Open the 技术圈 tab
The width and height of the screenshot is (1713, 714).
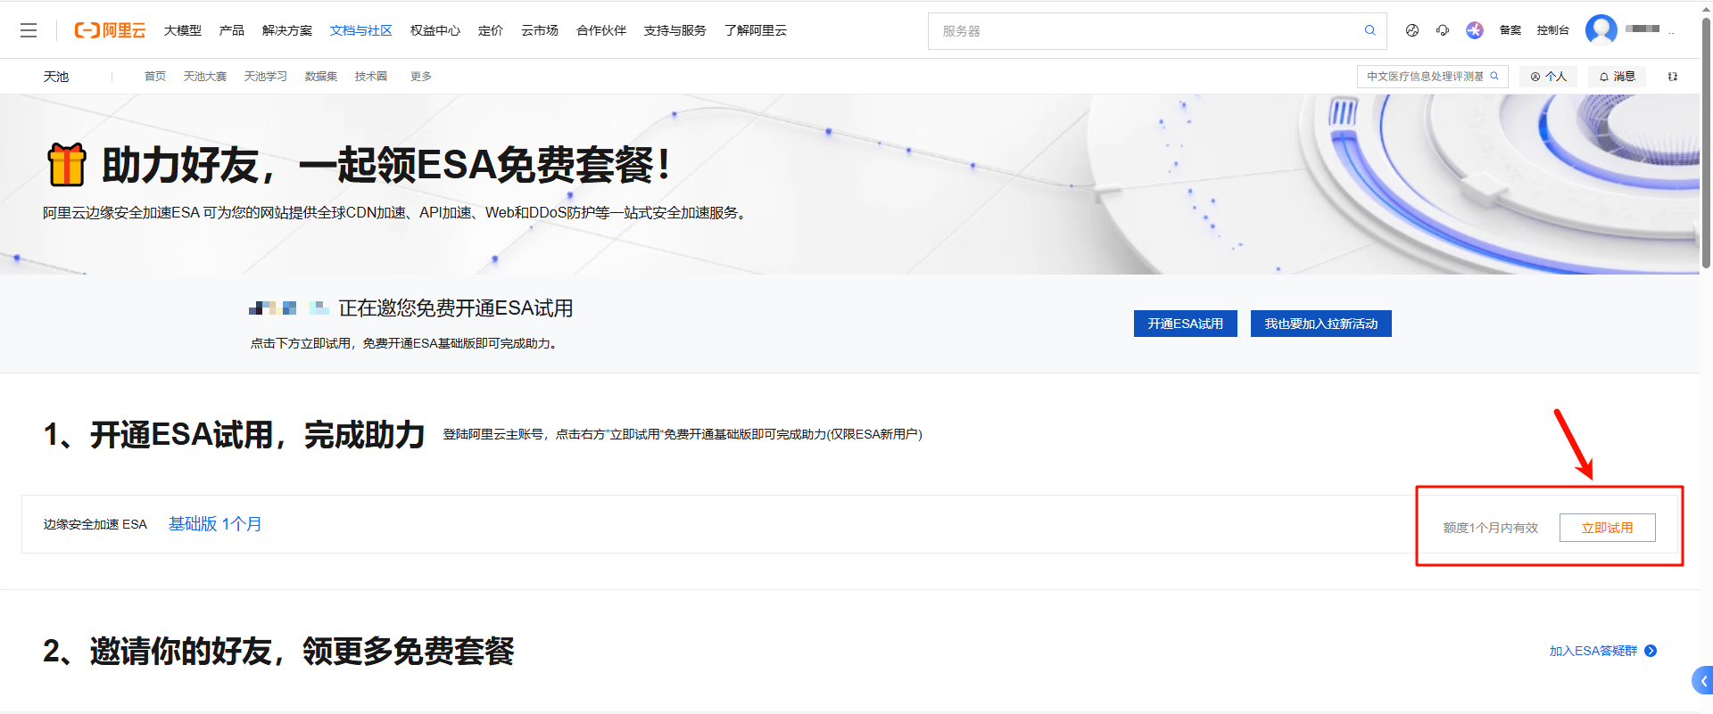tap(371, 77)
